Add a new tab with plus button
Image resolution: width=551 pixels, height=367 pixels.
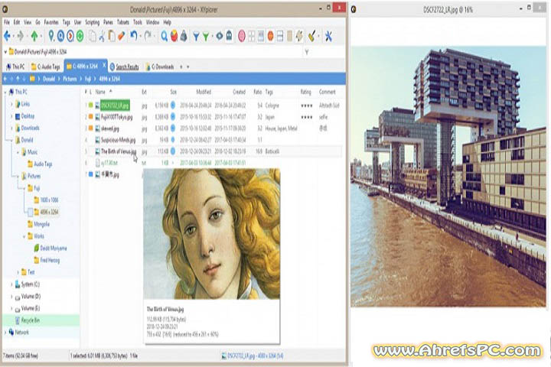181,67
